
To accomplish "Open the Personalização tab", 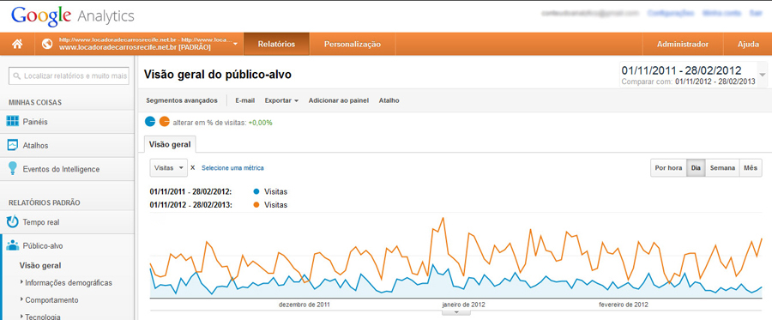I will pyautogui.click(x=353, y=44).
